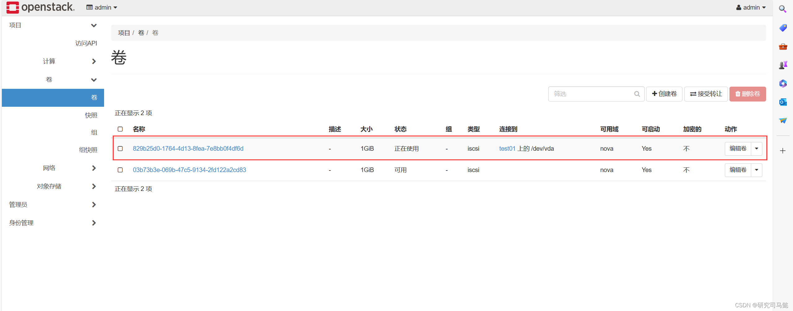Select 组快照 in the sidebar

88,150
